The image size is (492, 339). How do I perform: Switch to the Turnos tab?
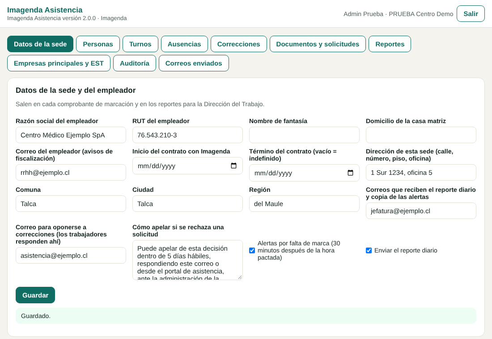[x=140, y=44]
